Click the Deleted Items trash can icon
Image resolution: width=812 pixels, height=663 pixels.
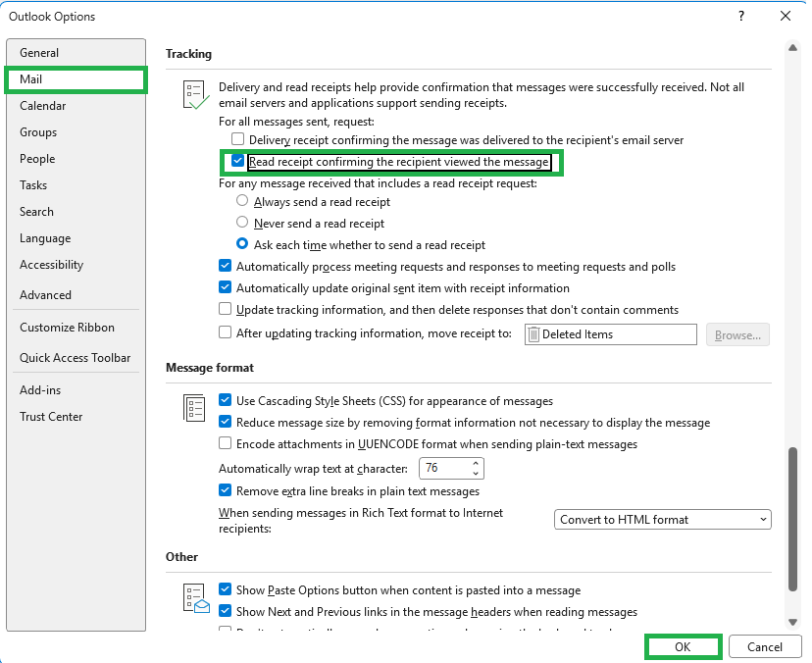533,334
